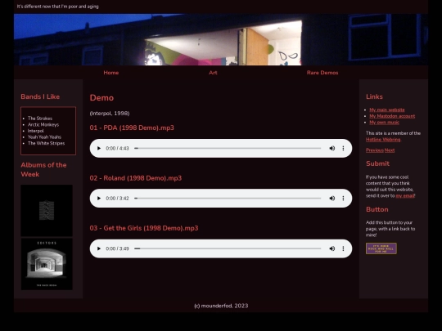Click the 01 - PDA (1998 Demo).mp3 title
This screenshot has width=442, height=331.
click(132, 127)
